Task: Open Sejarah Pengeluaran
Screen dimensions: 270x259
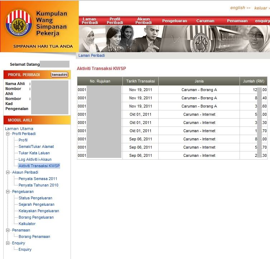Action: coord(36,204)
